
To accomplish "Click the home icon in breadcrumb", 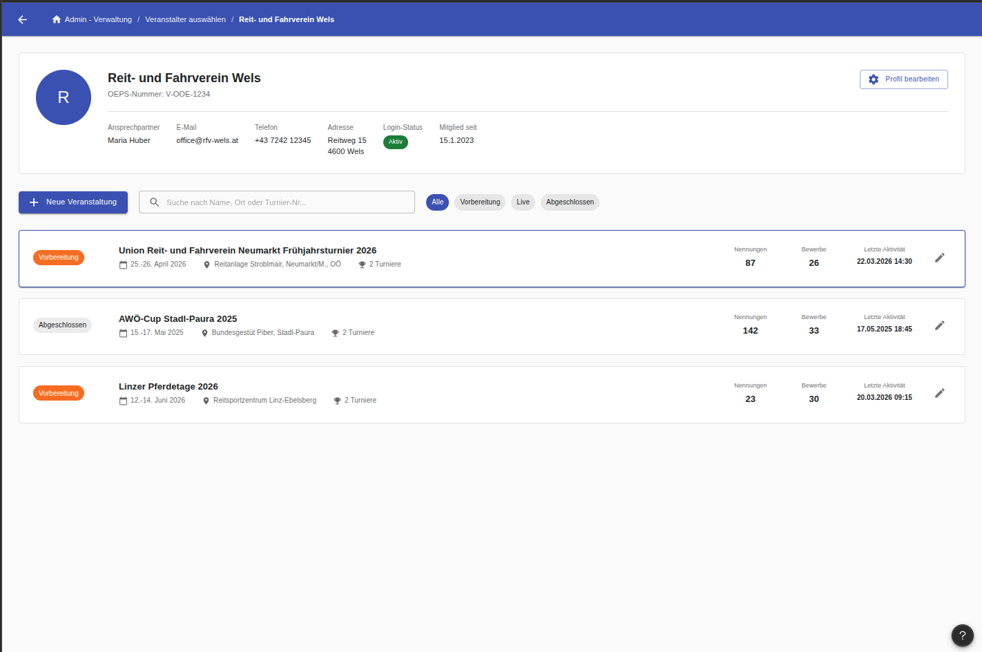I will pos(57,19).
